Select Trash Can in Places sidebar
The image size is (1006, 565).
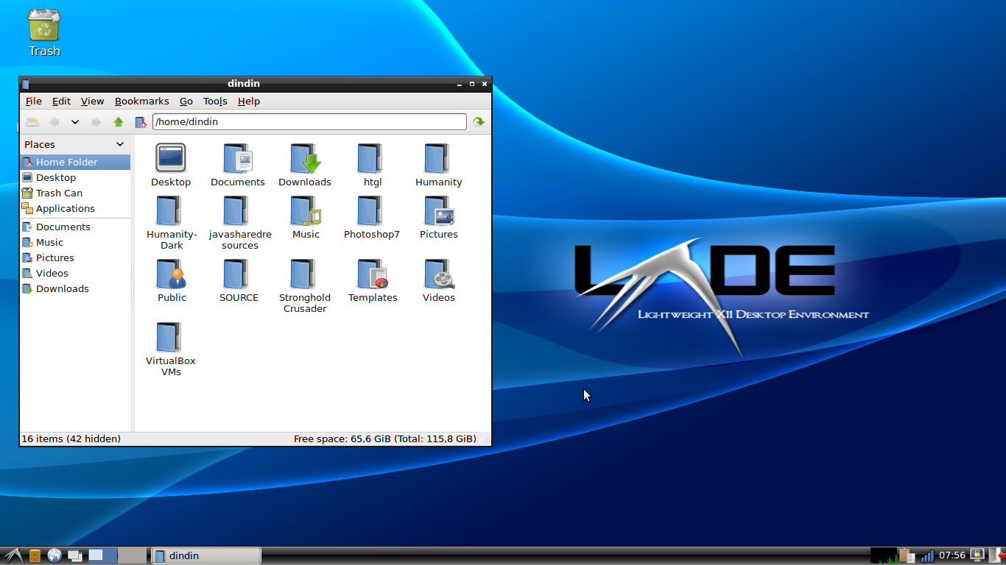coord(75,193)
